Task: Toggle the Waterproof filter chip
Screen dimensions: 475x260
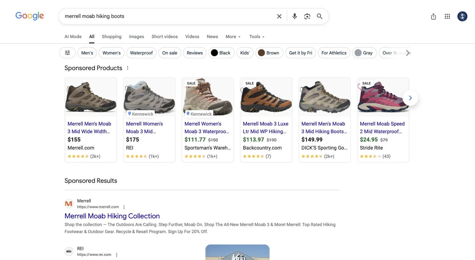Action: pos(142,53)
